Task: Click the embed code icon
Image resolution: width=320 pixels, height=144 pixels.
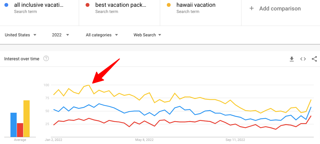Action: (303, 59)
